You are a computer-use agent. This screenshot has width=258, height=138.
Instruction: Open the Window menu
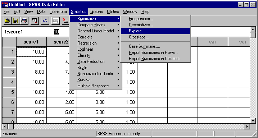(130, 11)
